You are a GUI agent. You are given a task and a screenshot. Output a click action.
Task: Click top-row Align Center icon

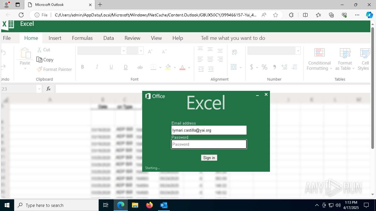point(210,50)
